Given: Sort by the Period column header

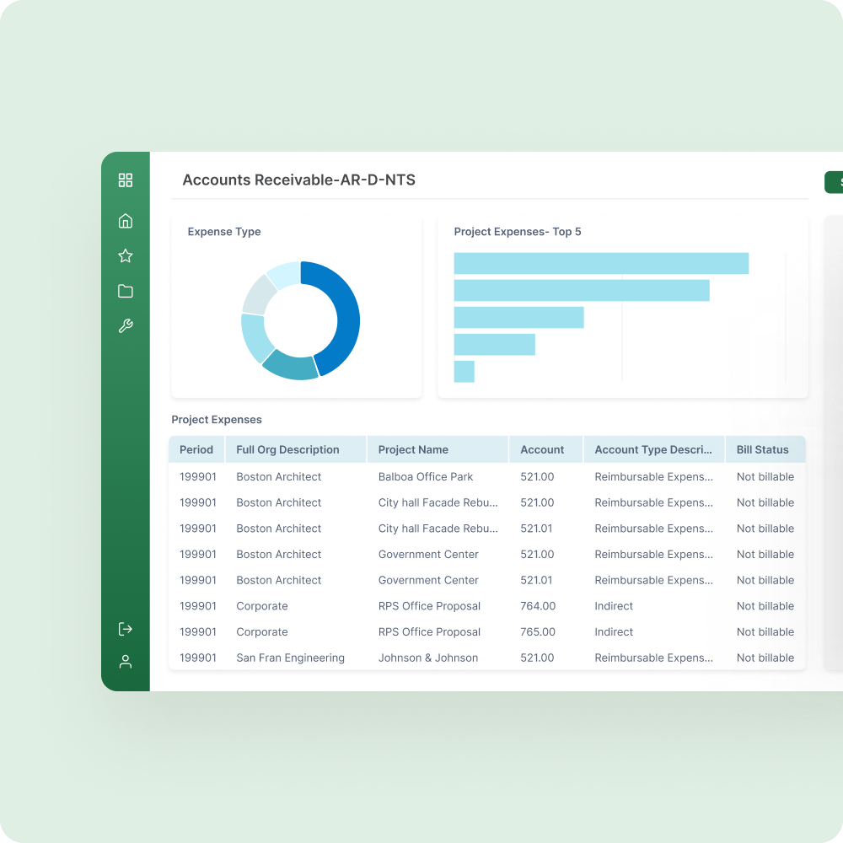Looking at the screenshot, I should point(196,449).
